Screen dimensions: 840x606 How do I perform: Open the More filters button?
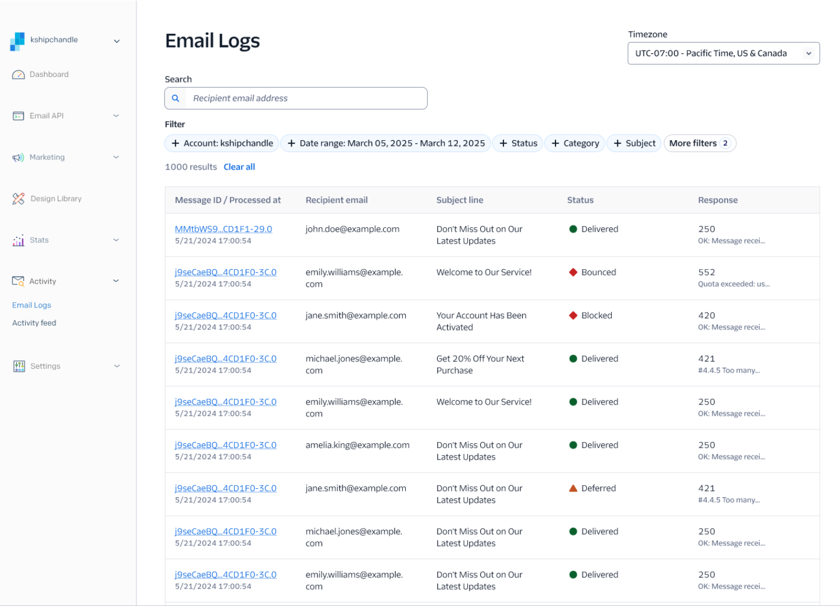tap(699, 144)
